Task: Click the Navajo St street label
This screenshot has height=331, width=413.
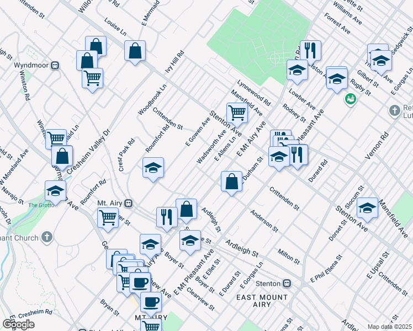Action: [13, 195]
